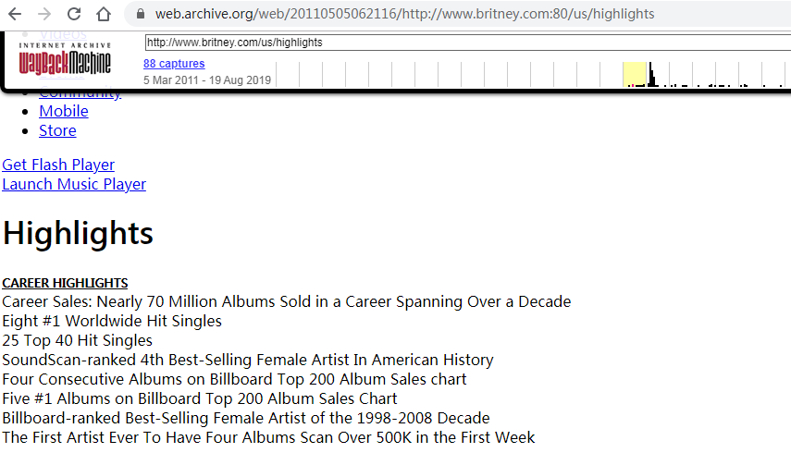This screenshot has height=465, width=791.
Task: Click the 'Five #1 Albums on Billboard' line
Action: pos(200,399)
